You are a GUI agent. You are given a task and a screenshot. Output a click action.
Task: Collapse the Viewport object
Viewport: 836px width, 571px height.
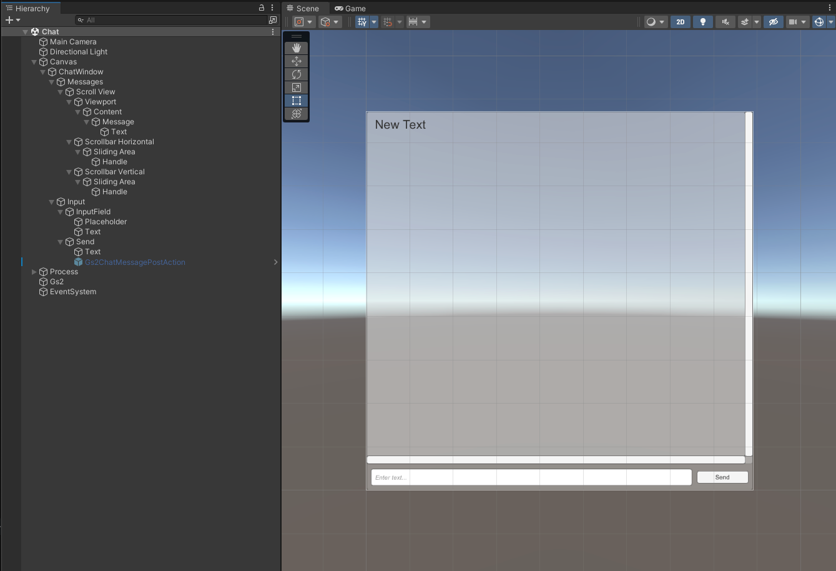point(69,102)
